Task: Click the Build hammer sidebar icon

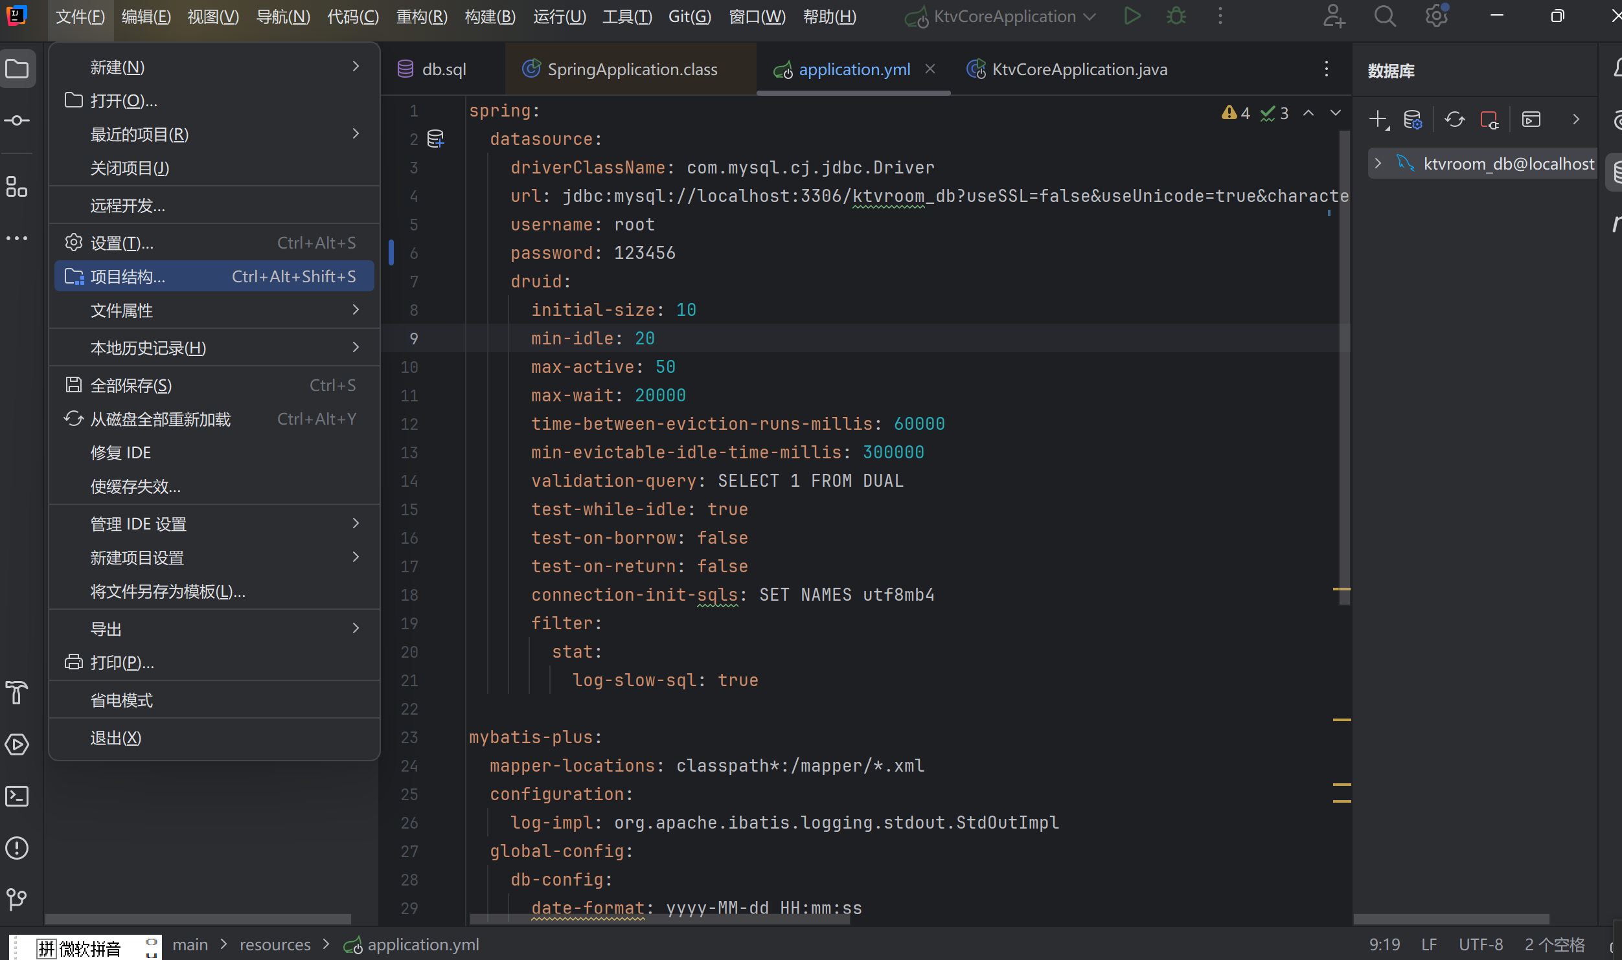Action: point(17,693)
